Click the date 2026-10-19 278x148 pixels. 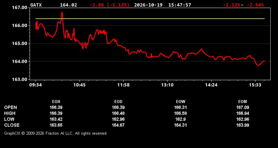click(x=148, y=5)
